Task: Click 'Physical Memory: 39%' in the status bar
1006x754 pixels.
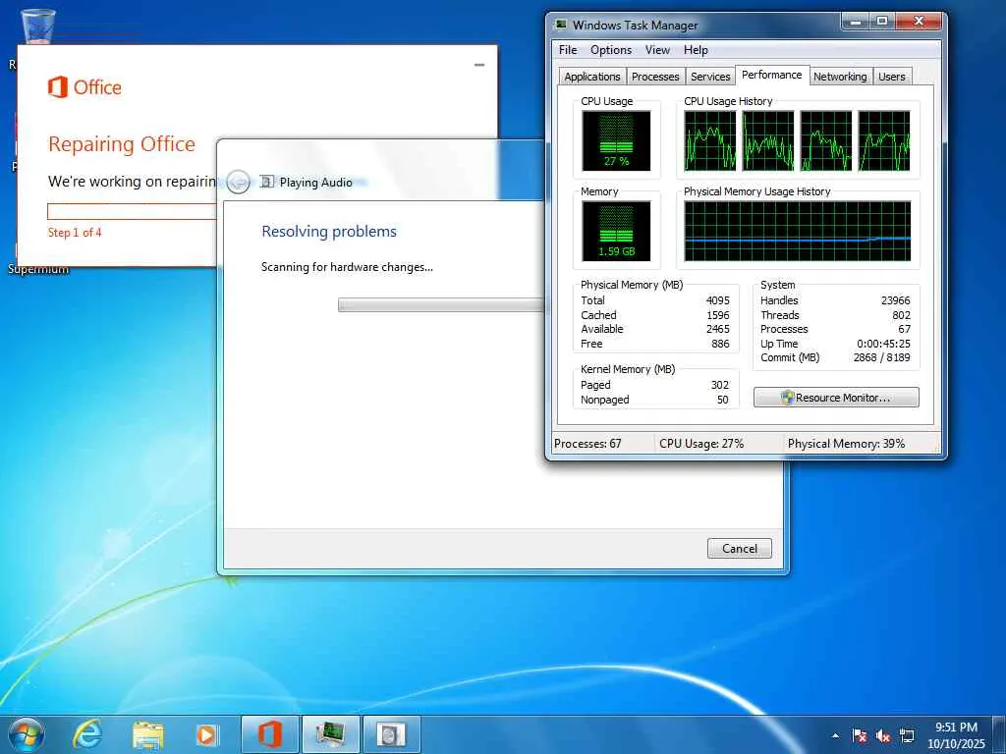Action: 846,444
